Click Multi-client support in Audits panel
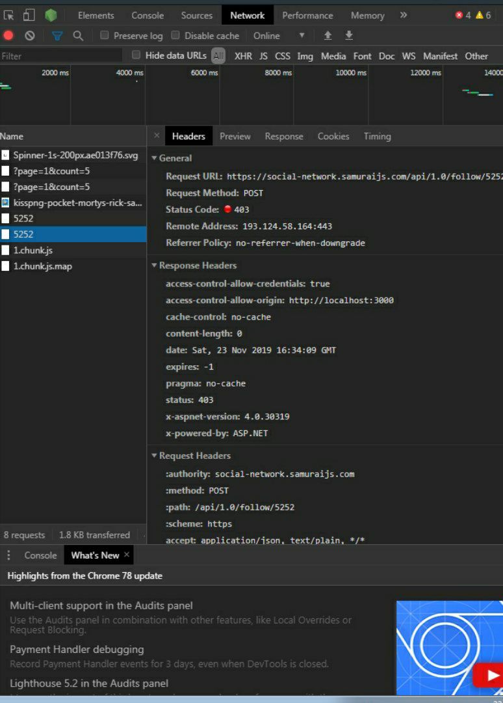Viewport: 503px width, 703px height. tap(101, 605)
